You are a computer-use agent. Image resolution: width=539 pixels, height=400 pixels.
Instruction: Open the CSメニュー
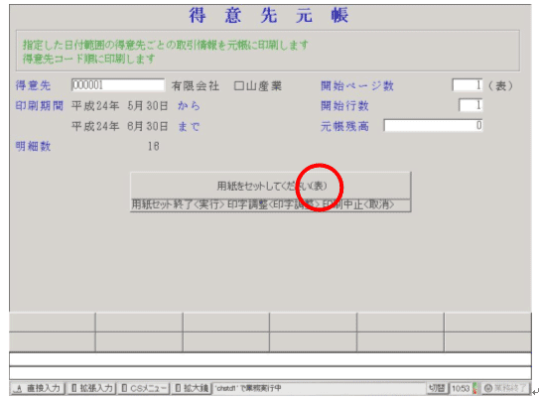point(144,388)
